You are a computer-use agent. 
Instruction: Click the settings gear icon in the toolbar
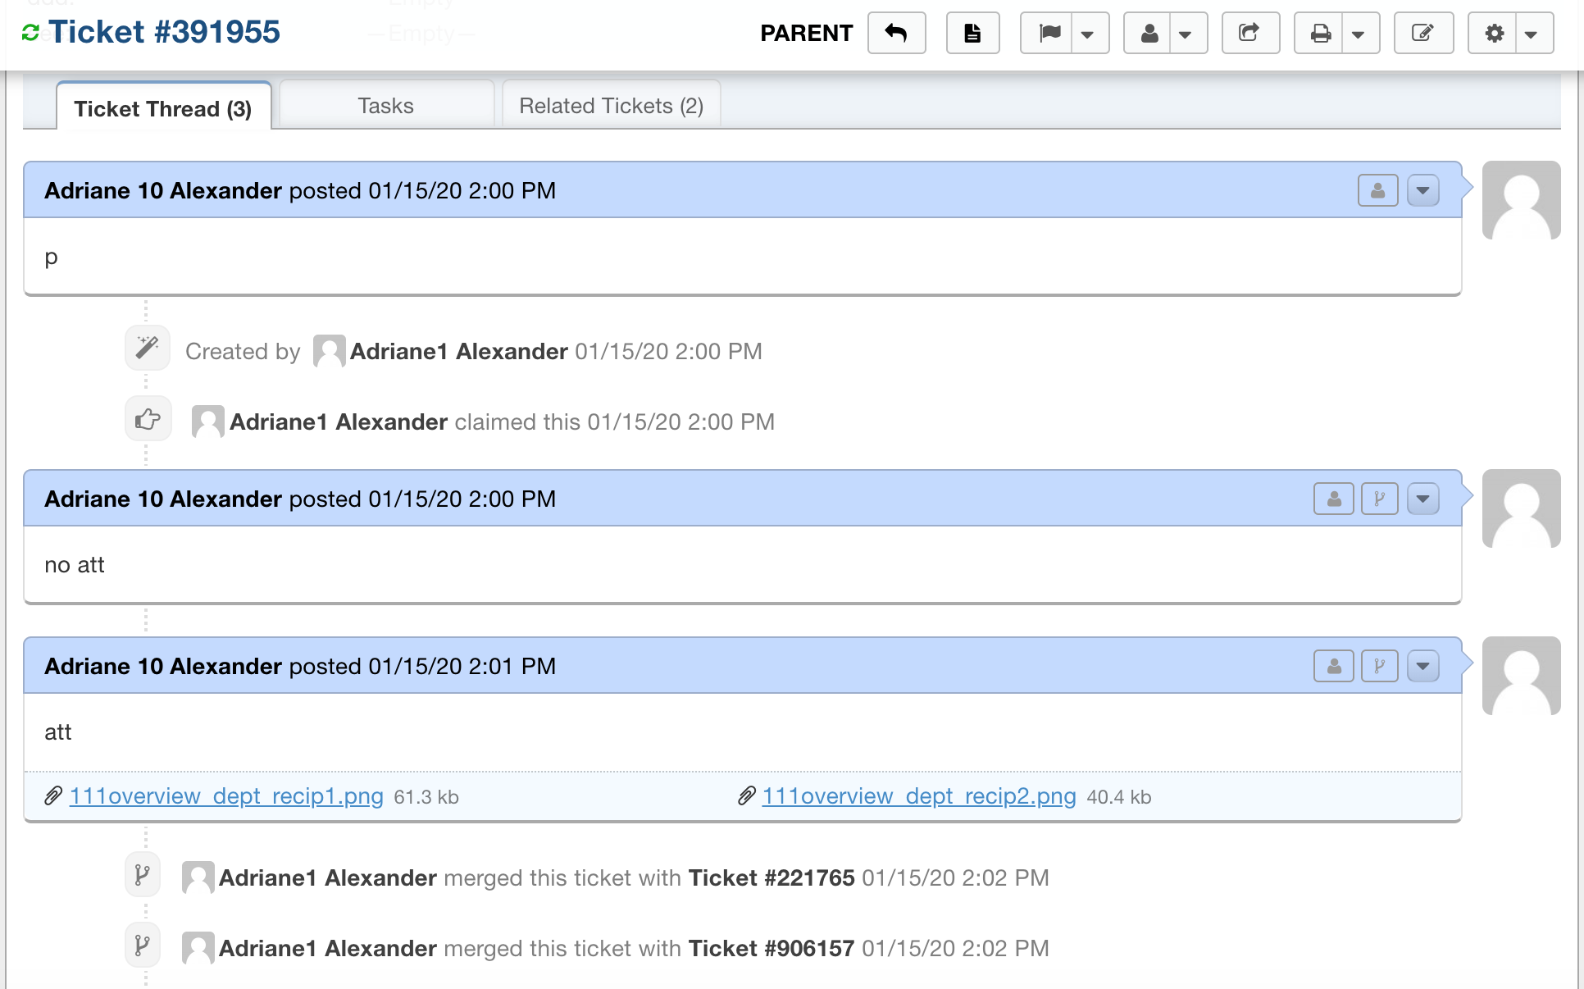click(1494, 33)
